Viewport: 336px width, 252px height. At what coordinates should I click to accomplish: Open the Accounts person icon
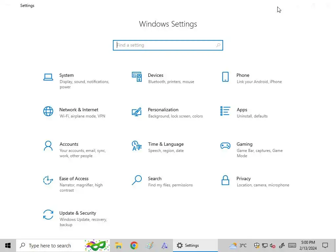(x=48, y=146)
